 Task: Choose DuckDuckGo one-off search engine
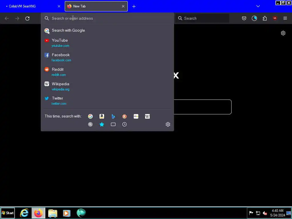point(125,116)
